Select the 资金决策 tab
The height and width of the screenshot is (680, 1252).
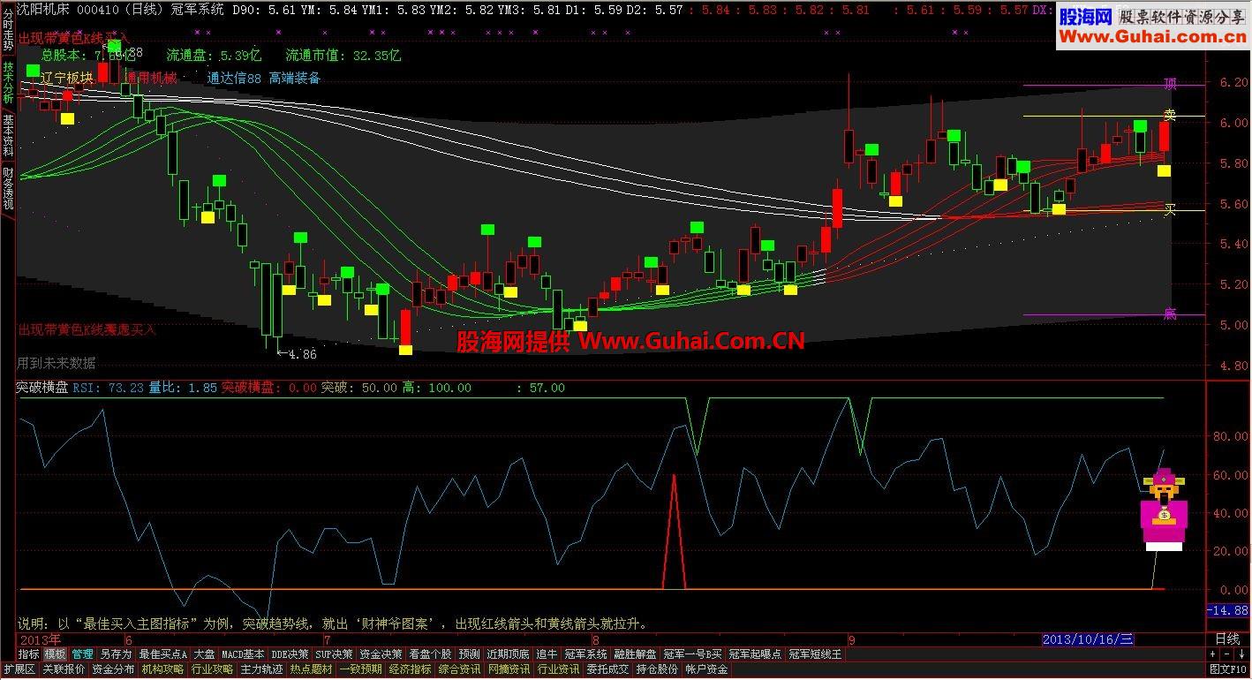pos(381,654)
